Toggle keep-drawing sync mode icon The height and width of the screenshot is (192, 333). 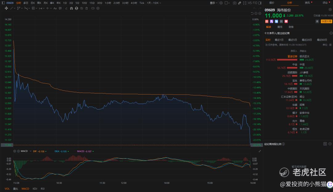click(x=76, y=8)
